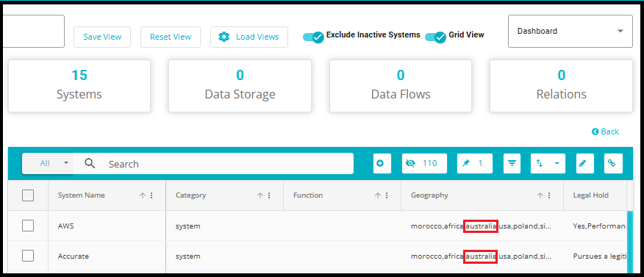The image size is (644, 277).
Task: Open the filter icon in grid toolbar
Action: [x=512, y=163]
